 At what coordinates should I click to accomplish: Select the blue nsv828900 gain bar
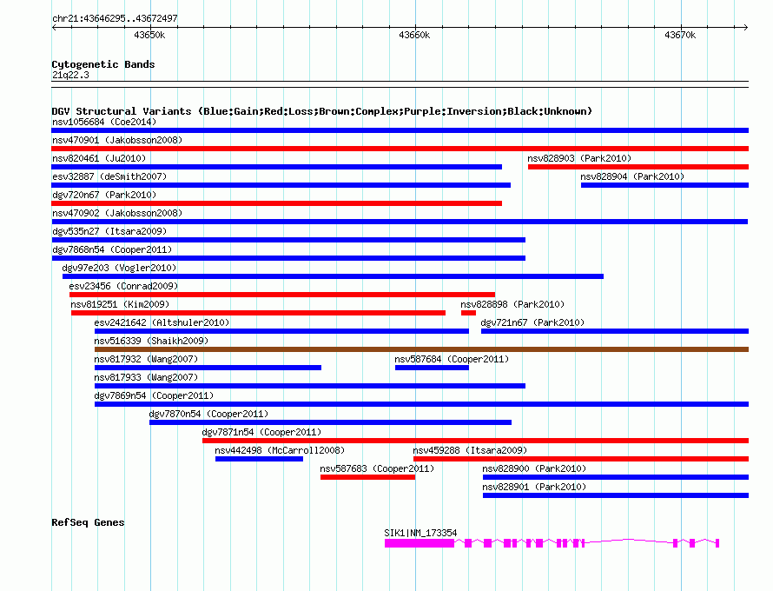[616, 477]
